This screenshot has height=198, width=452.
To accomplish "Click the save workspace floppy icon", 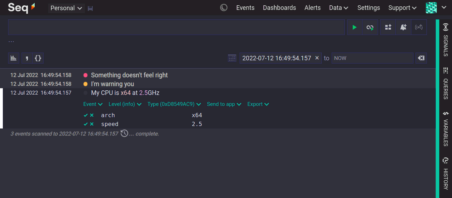I will coord(90,8).
